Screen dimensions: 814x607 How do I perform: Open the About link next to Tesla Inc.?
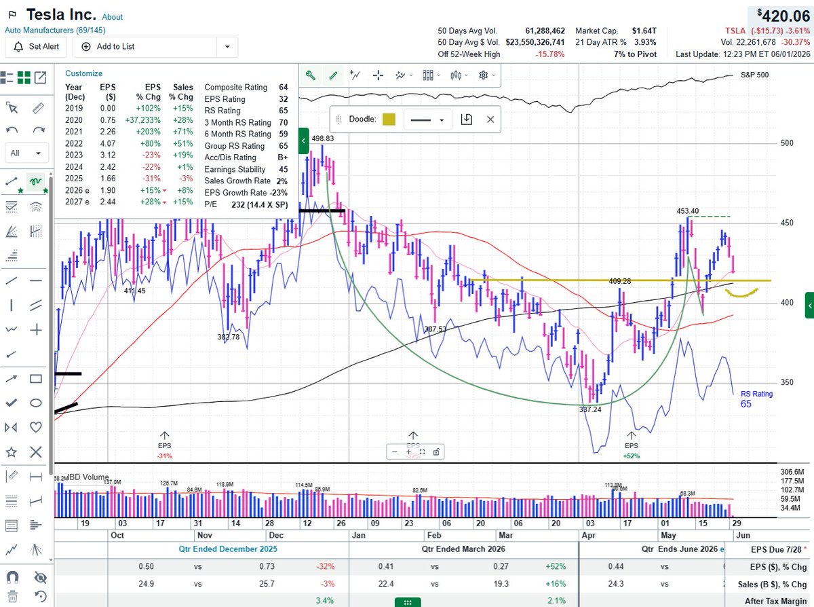click(x=113, y=17)
